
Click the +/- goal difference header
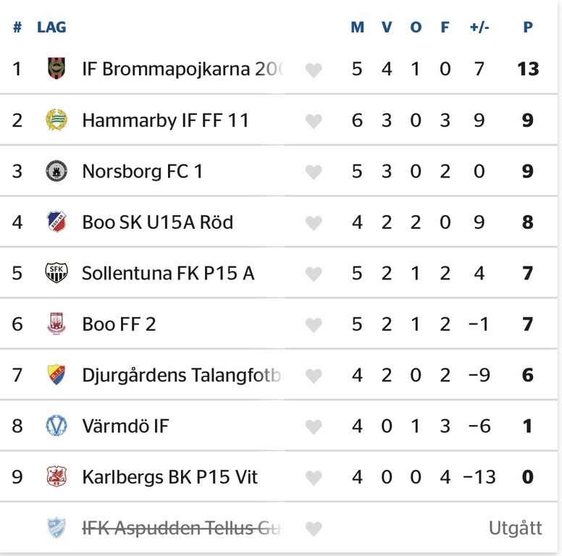[479, 28]
